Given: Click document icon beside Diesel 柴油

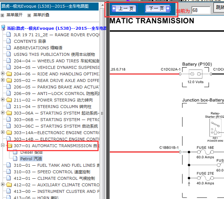Looking at the screenshot, I should pos(15,152).
